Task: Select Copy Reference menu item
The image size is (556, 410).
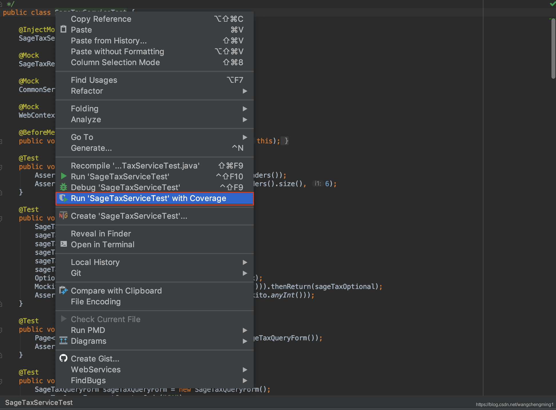Action: click(101, 19)
